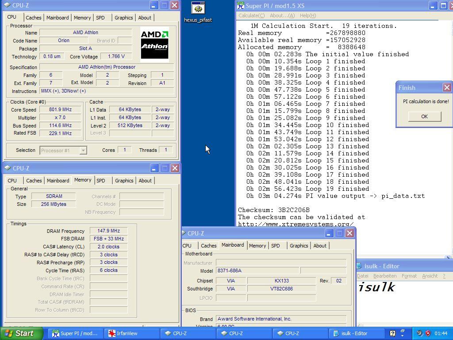
Task: Open the Calculate menu in Super PI
Action: (251, 15)
